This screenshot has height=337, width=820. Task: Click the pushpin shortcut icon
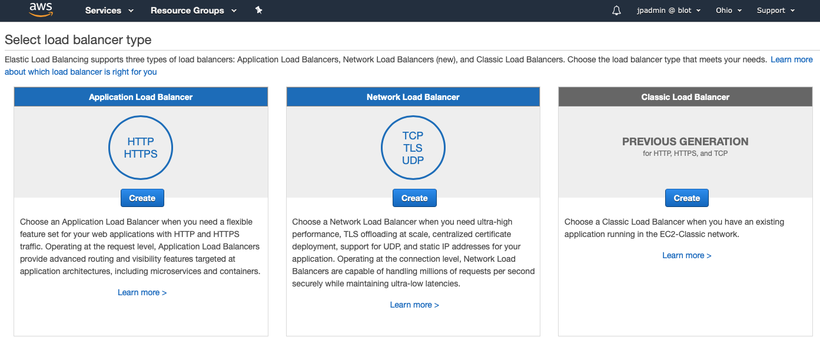[x=258, y=10]
